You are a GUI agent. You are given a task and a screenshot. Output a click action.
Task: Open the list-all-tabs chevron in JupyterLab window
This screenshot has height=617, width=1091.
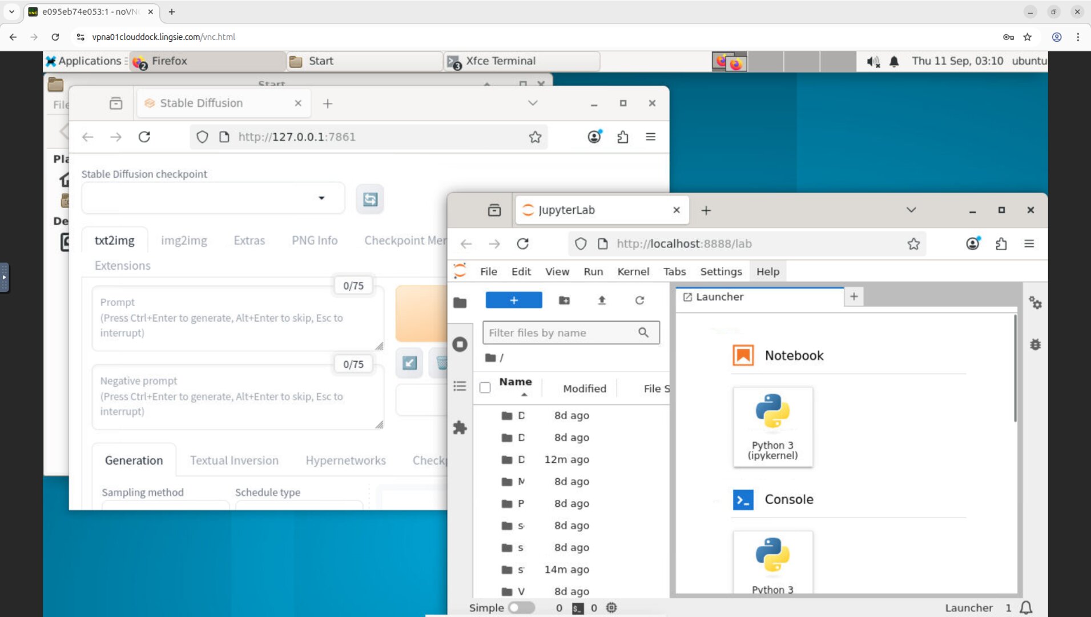click(x=911, y=210)
